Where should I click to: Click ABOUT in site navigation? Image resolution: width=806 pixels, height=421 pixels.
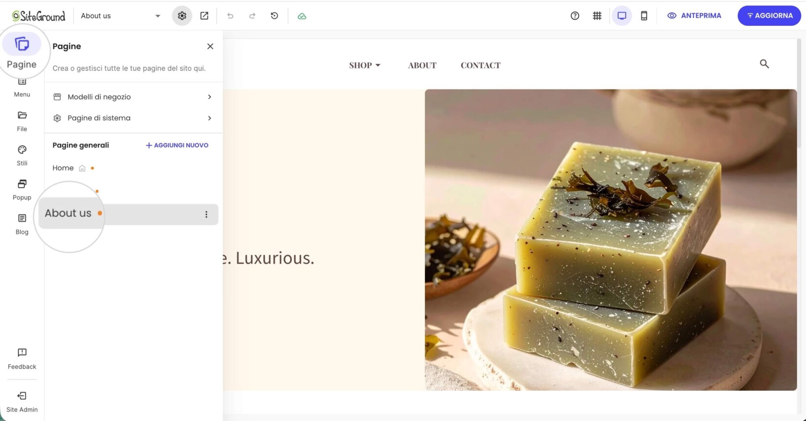tap(422, 65)
